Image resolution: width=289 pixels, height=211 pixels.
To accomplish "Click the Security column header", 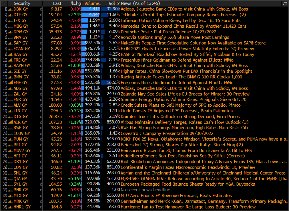I will (x=22, y=3).
